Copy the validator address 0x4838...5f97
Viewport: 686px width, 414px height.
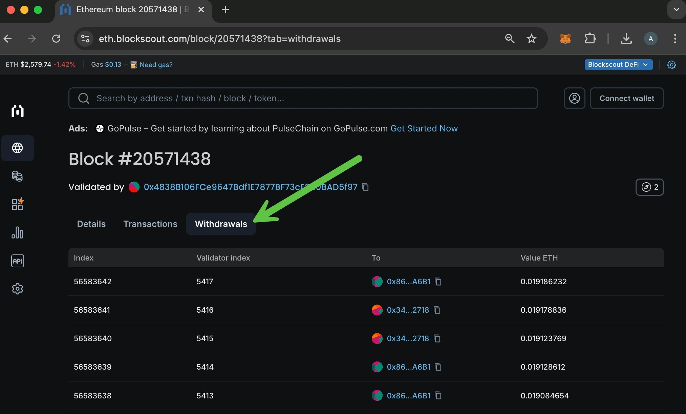[x=365, y=187]
